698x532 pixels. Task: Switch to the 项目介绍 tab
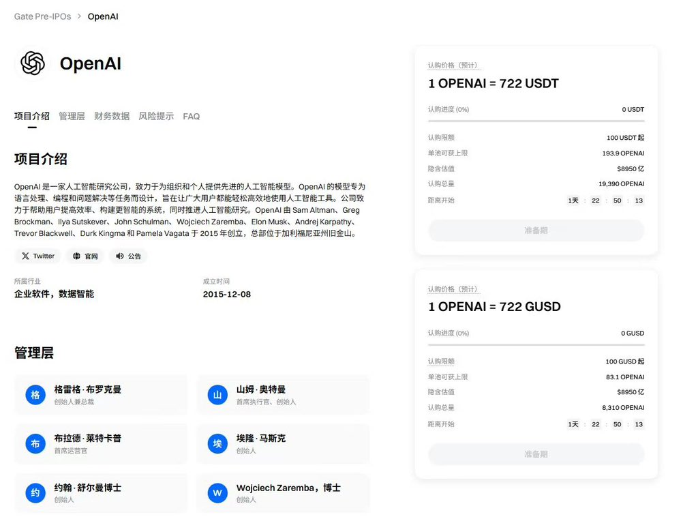[32, 117]
